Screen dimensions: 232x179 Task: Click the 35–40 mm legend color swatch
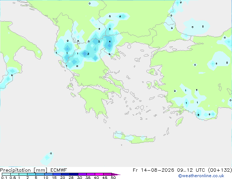(91, 174)
